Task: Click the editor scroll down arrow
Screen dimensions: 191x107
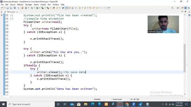Action: point(185,94)
